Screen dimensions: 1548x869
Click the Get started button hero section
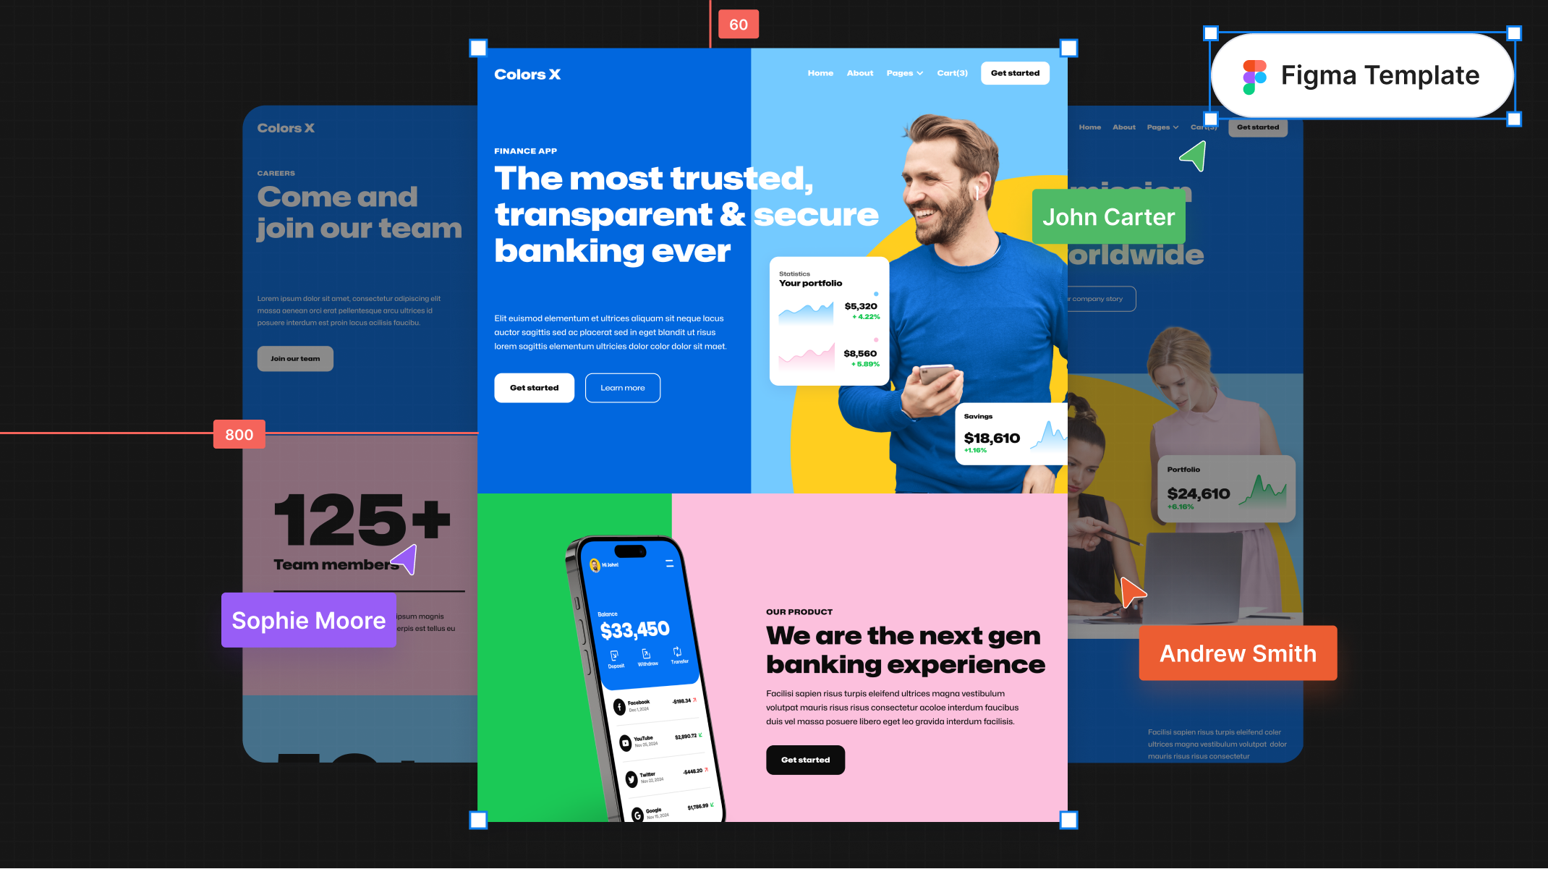click(534, 387)
